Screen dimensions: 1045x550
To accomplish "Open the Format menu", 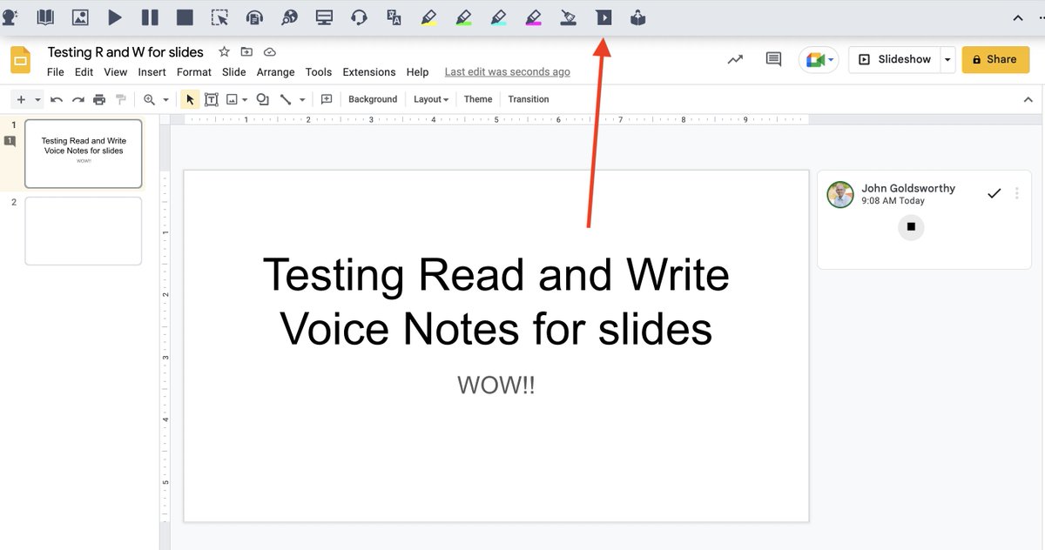I will tap(194, 72).
